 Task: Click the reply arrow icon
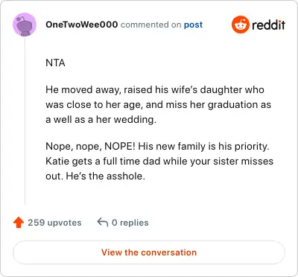coord(103,223)
